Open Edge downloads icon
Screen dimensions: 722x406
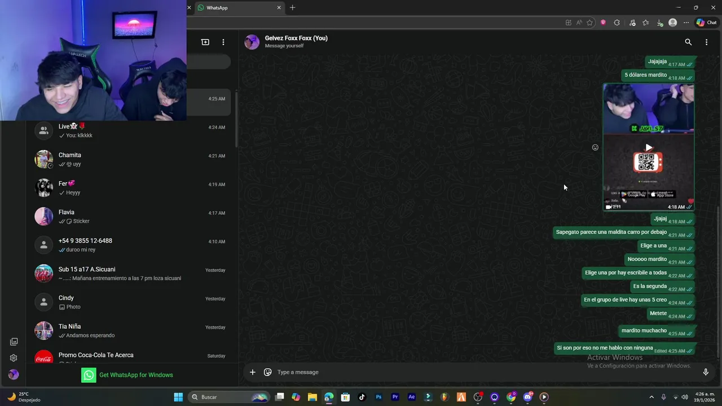click(x=659, y=23)
